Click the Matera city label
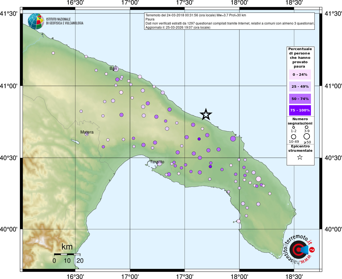This screenshot has width=342, height=279. [87, 132]
